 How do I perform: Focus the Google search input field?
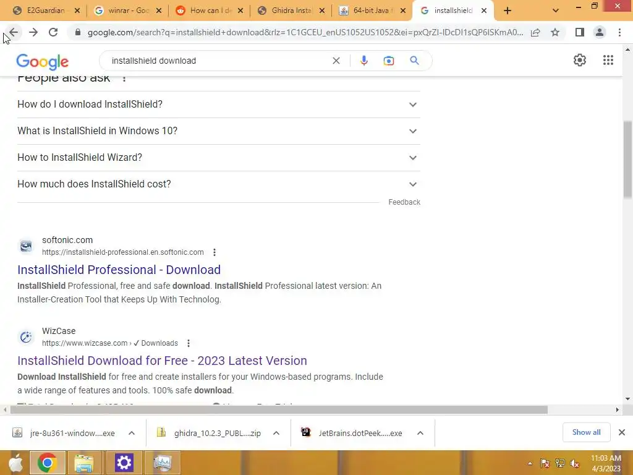click(x=218, y=61)
